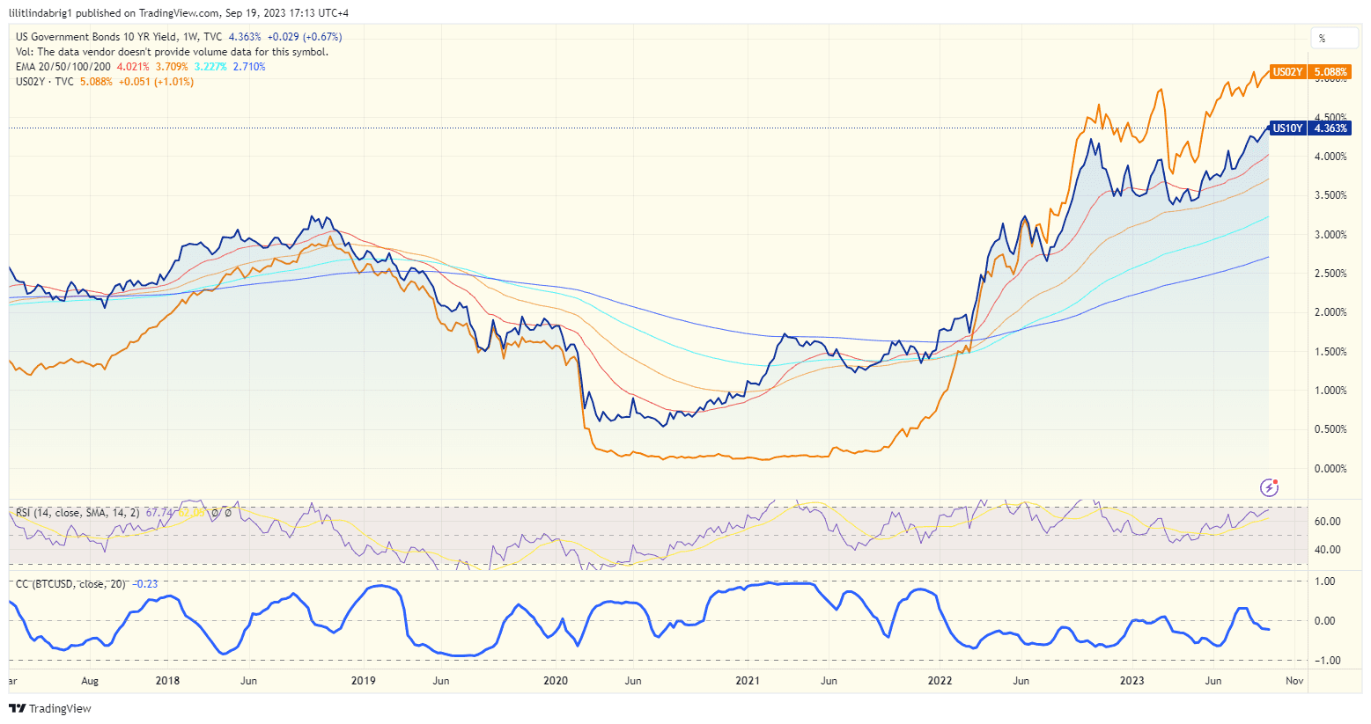Click the small circle icon beside RSI legend
Image resolution: width=1371 pixels, height=724 pixels.
tap(216, 513)
